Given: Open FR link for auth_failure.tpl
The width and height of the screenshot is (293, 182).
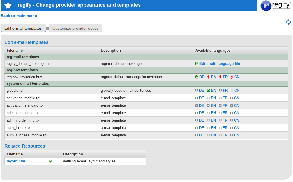Looking at the screenshot, I should (x=225, y=128).
